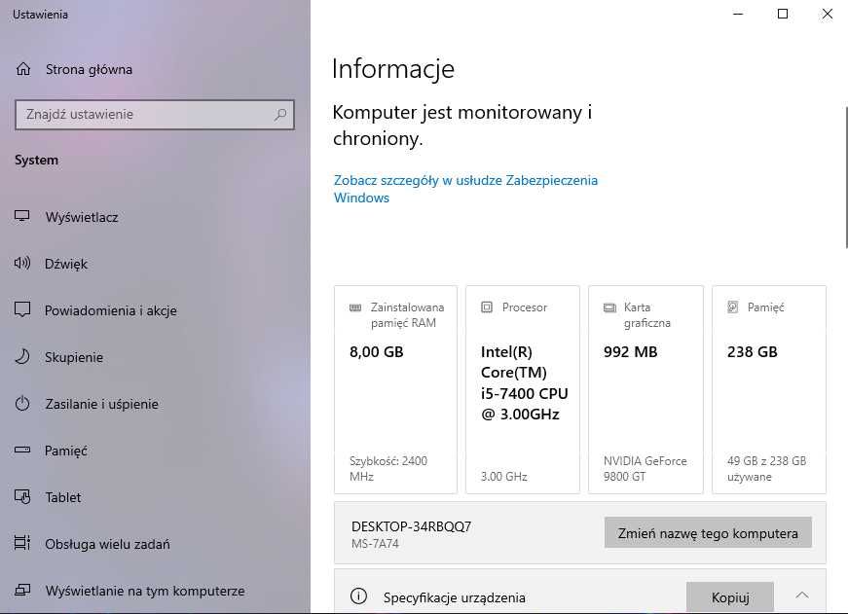
Task: Click the Kopiuj button
Action: (730, 597)
